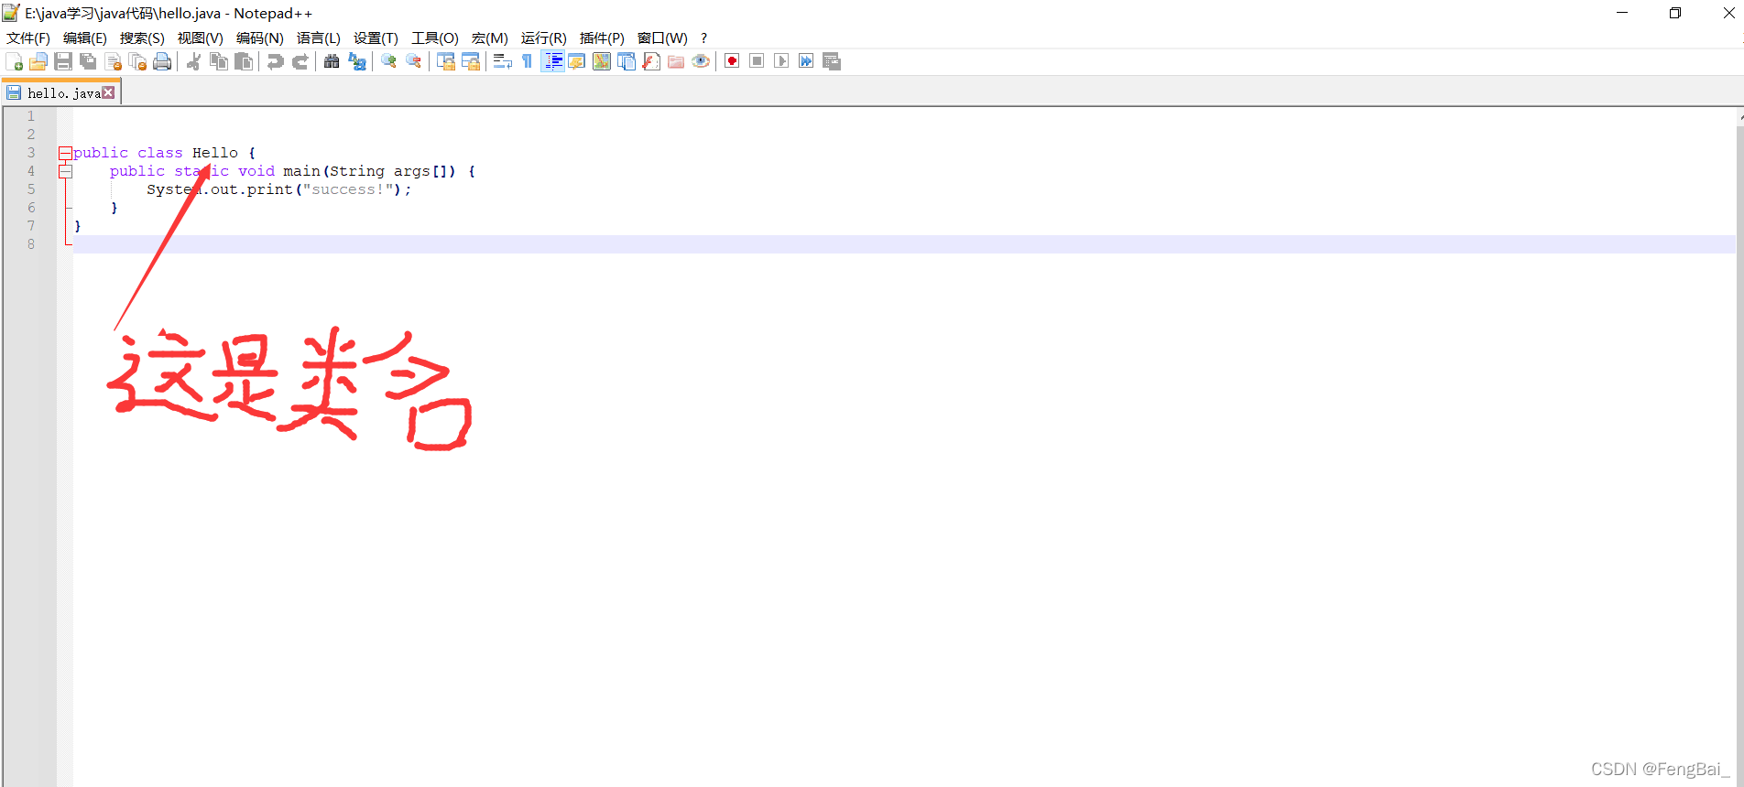Screen dimensions: 1744x787
Task: Open the 编辑(E) menu
Action: click(x=85, y=38)
